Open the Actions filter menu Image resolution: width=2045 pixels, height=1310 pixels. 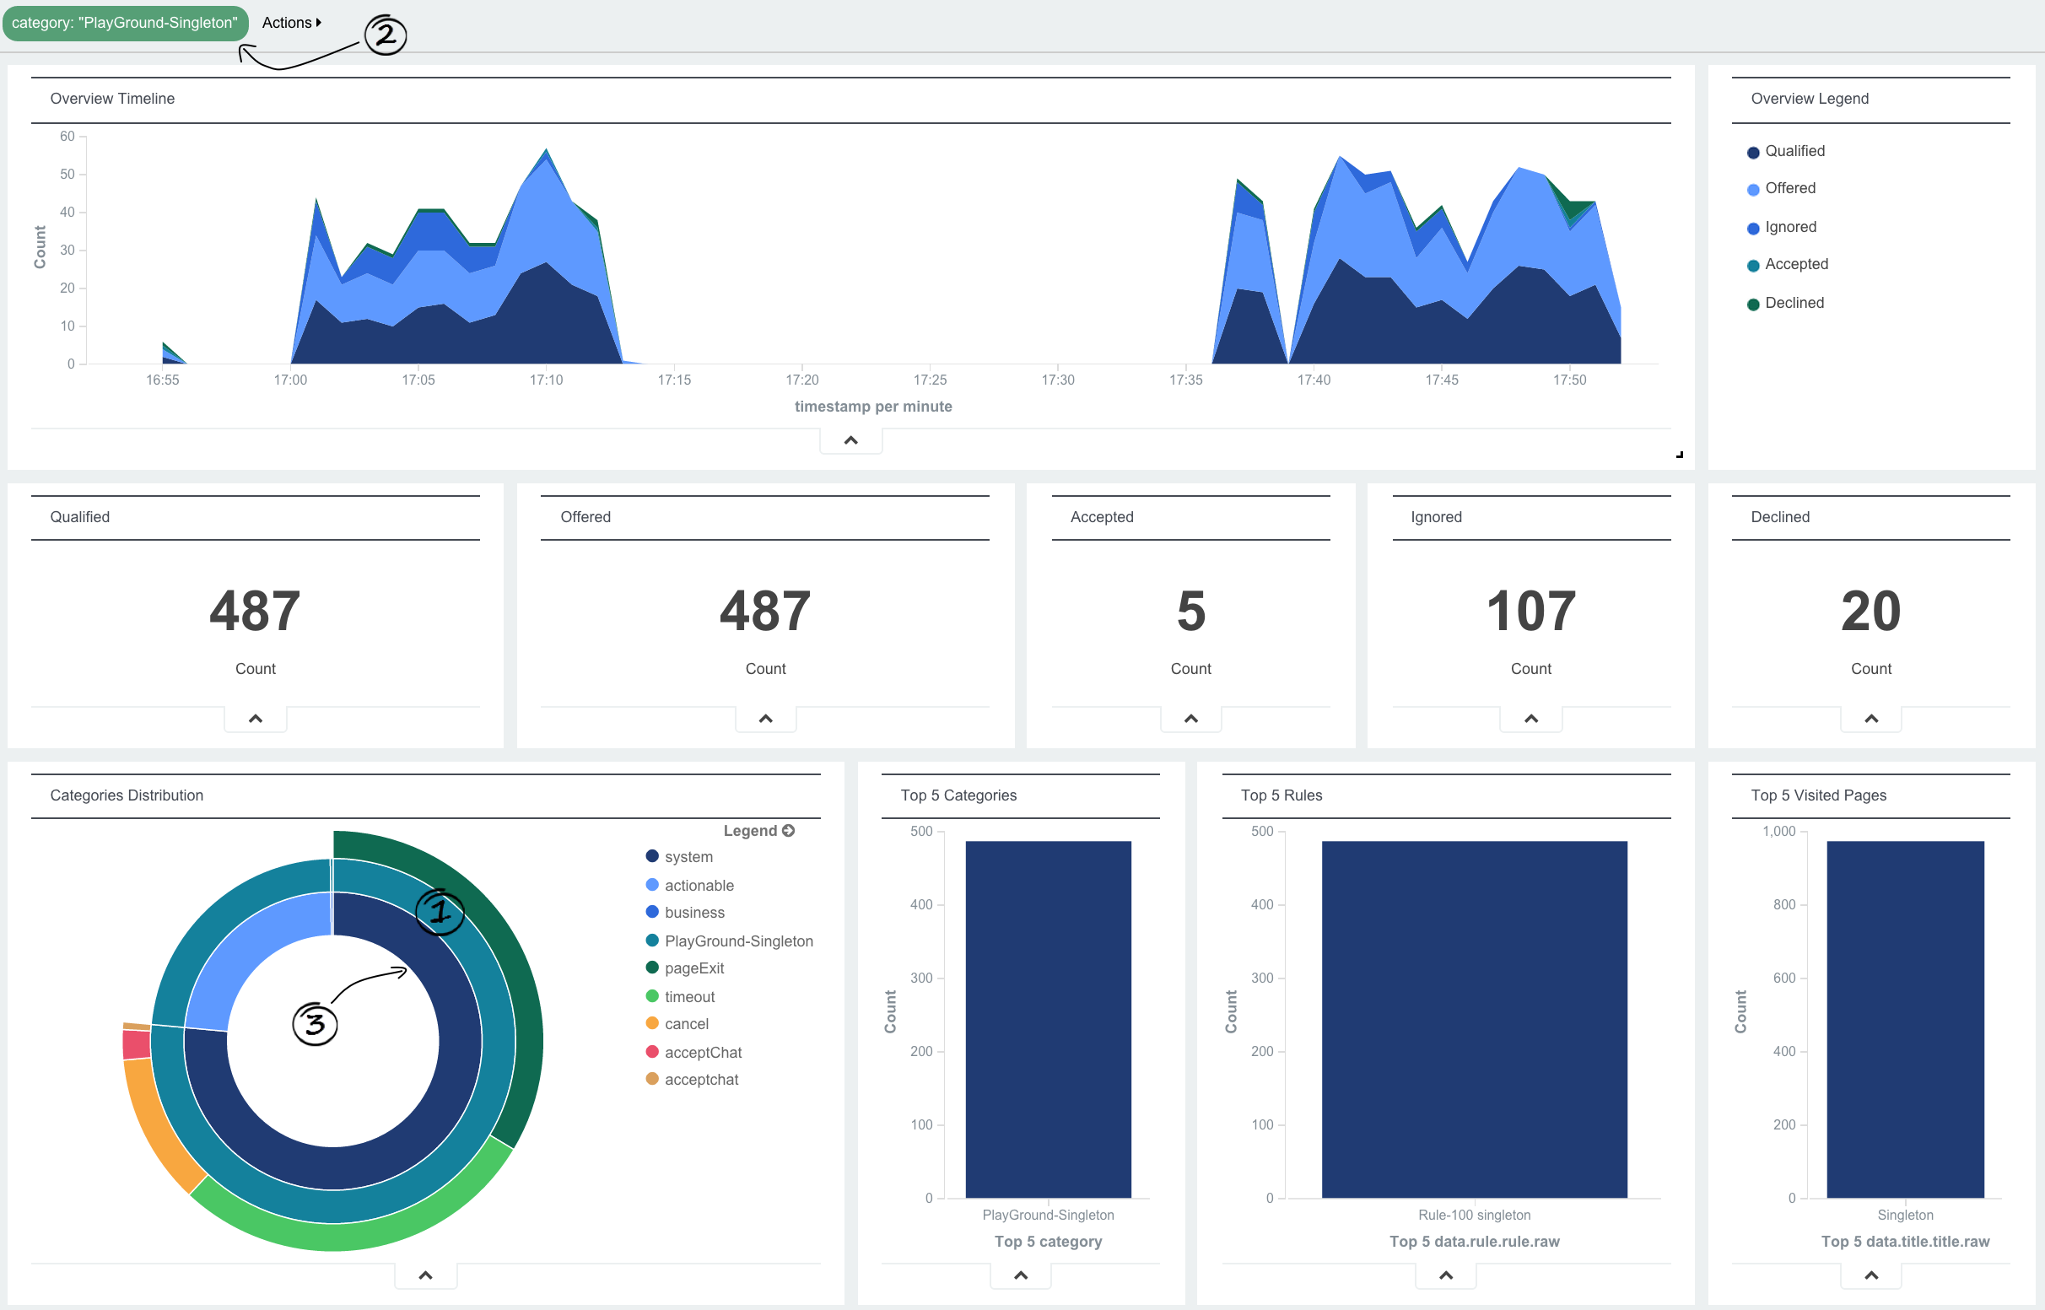[x=291, y=23]
